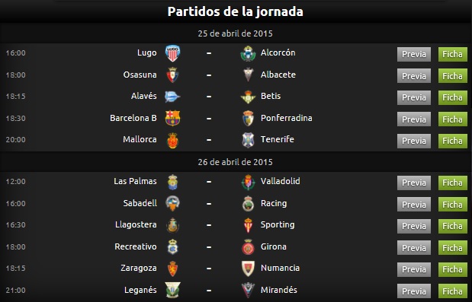Click the Albacete team name
Viewport: 472px width, 302px height.
click(278, 75)
